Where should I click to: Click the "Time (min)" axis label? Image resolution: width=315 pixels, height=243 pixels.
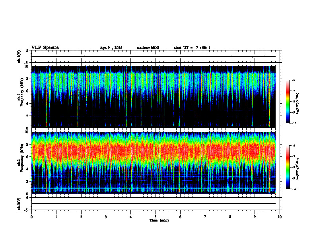pos(159,220)
